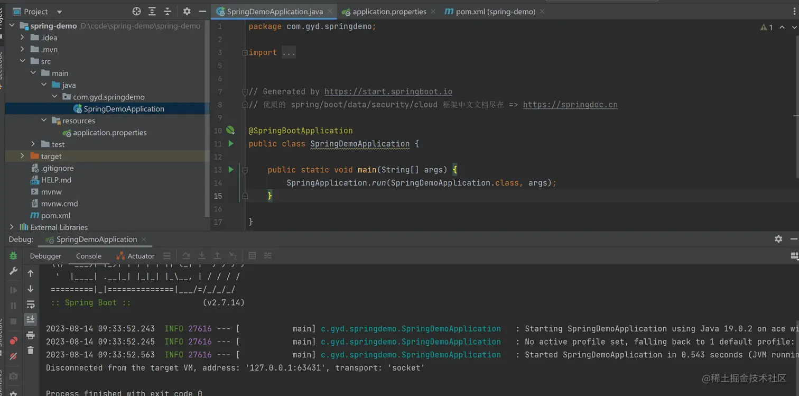Select pom.xml in project tree
Image resolution: width=799 pixels, height=396 pixels.
[x=55, y=216]
